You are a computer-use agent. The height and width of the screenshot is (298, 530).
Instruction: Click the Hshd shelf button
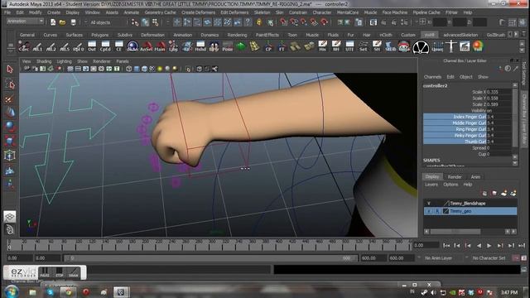point(200,46)
